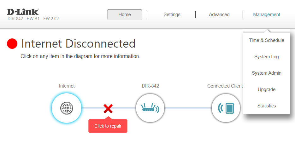Open Statistics from the Management menu
The width and height of the screenshot is (295, 143).
pos(267,106)
